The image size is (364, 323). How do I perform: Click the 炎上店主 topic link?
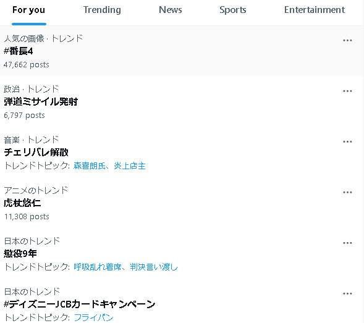click(x=130, y=166)
